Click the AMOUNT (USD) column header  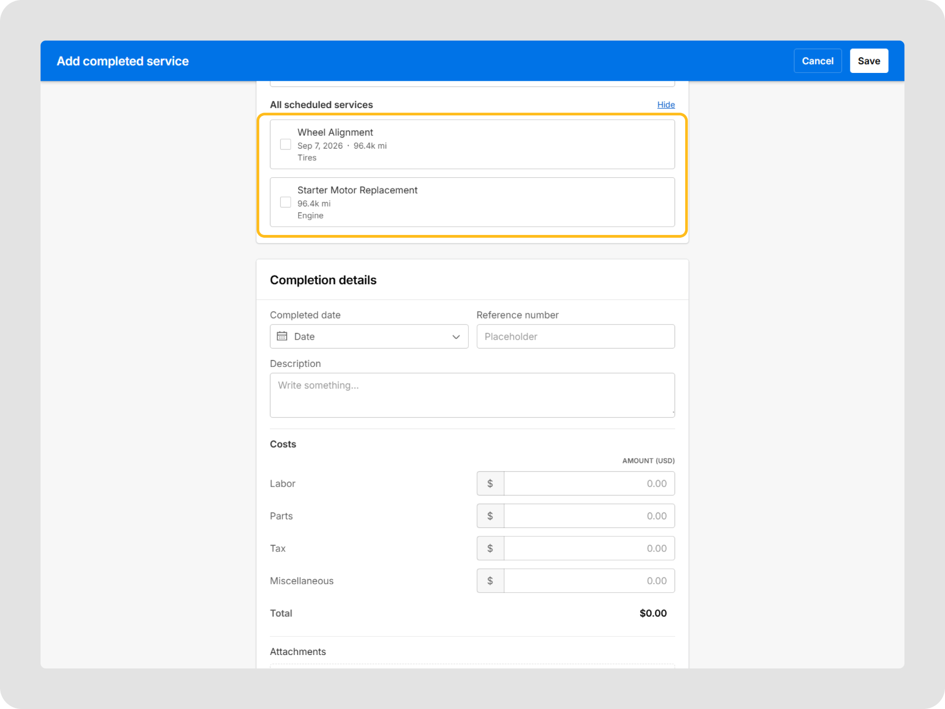(x=648, y=461)
